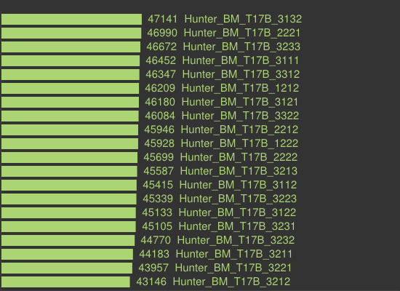Select the Hunter_BM_T17B_3211 label

(234, 253)
